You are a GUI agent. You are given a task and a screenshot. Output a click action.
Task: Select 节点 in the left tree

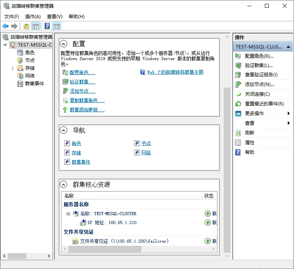point(30,60)
